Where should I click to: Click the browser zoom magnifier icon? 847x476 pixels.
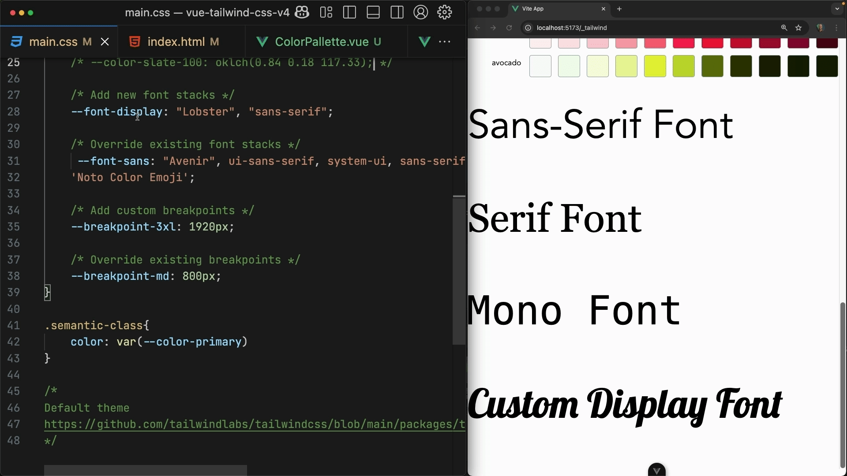tap(784, 28)
